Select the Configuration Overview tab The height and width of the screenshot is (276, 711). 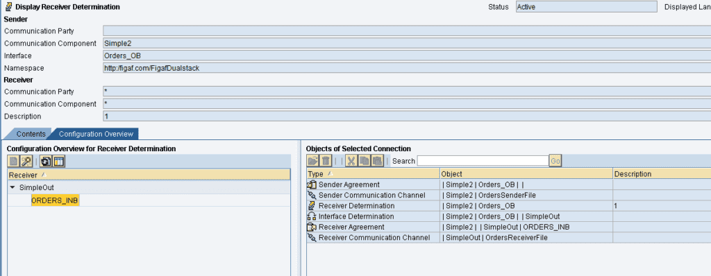96,134
